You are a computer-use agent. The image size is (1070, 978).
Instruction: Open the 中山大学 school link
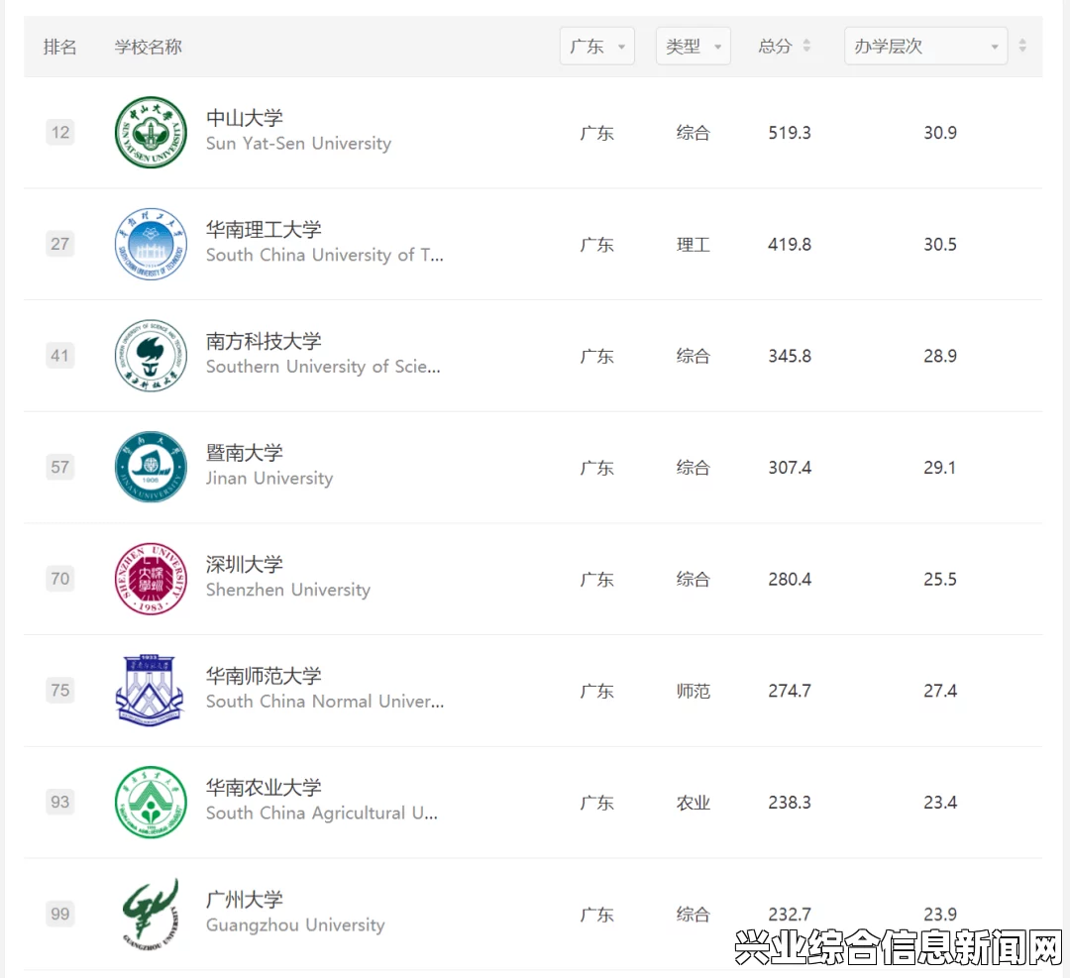(245, 118)
